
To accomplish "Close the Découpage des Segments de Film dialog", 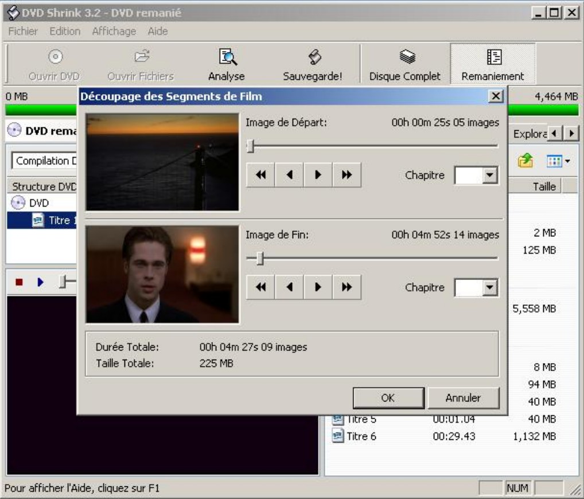I will (x=496, y=96).
